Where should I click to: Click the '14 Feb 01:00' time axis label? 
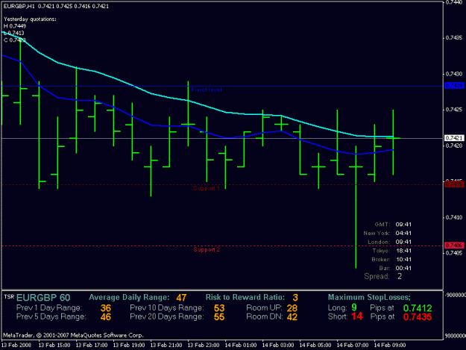pyautogui.click(x=241, y=346)
